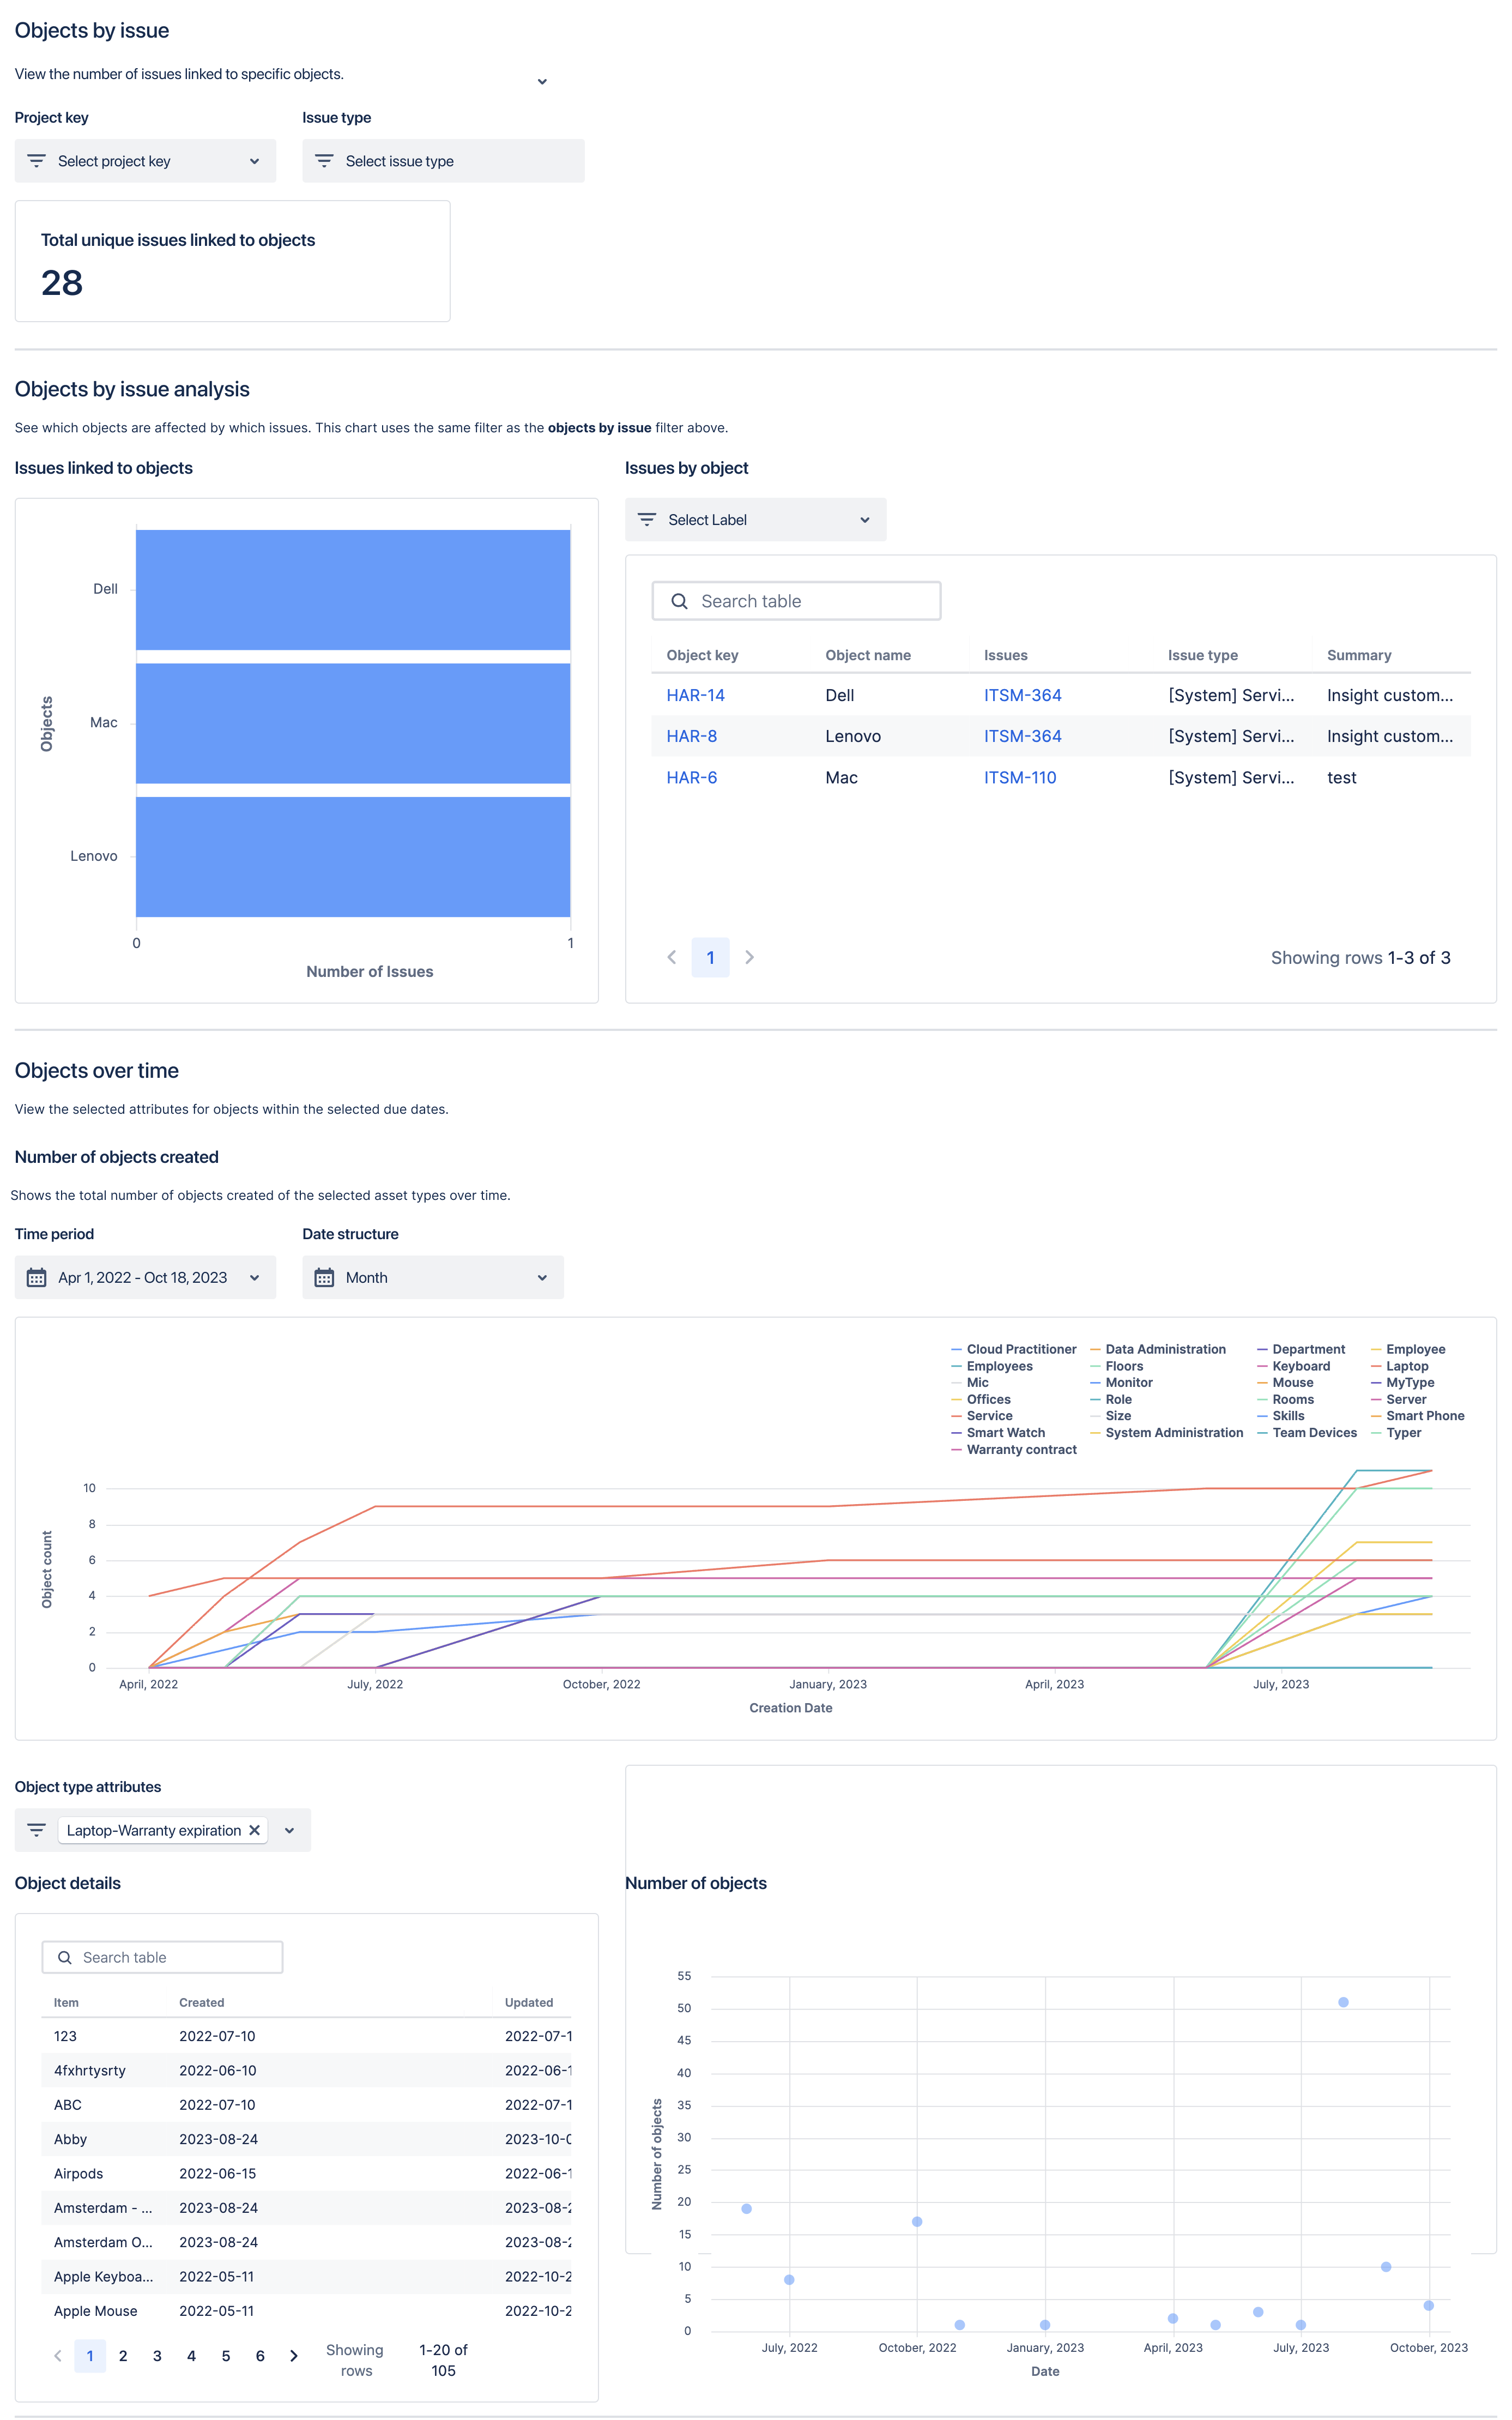Click the filter icon in issue type field
1512x2420 pixels.
coord(324,161)
